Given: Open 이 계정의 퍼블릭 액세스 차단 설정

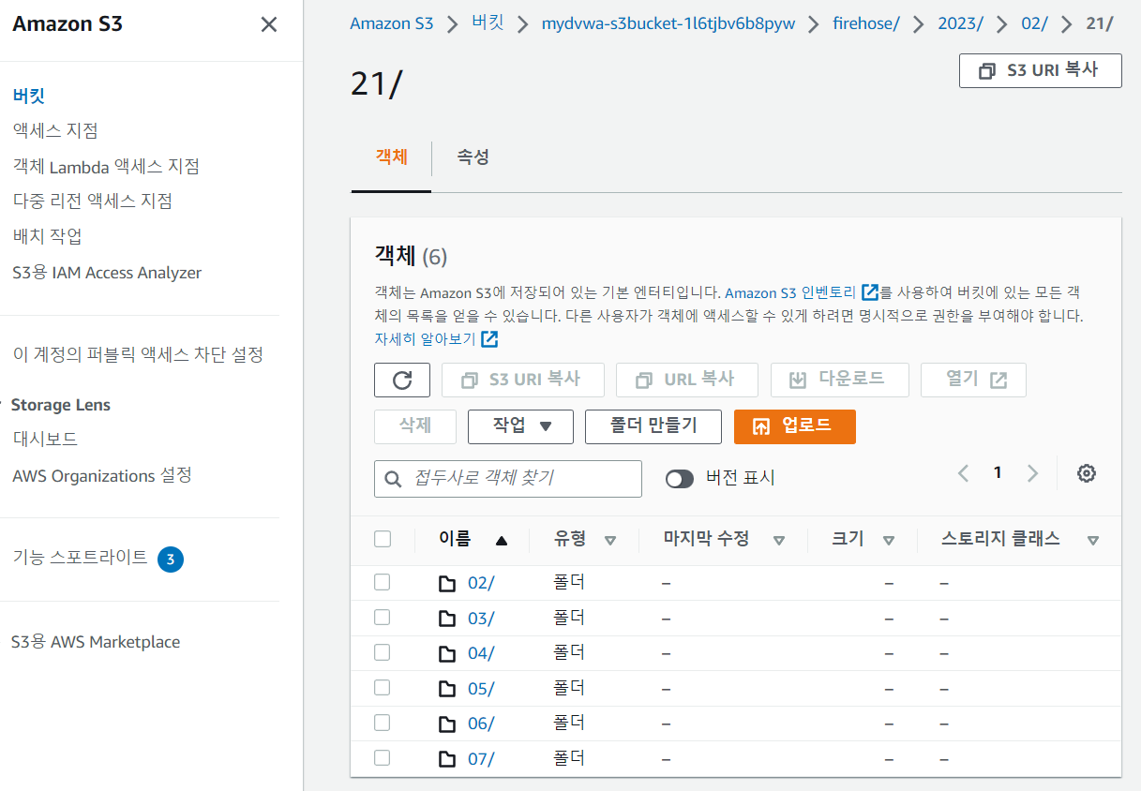Looking at the screenshot, I should pyautogui.click(x=138, y=354).
